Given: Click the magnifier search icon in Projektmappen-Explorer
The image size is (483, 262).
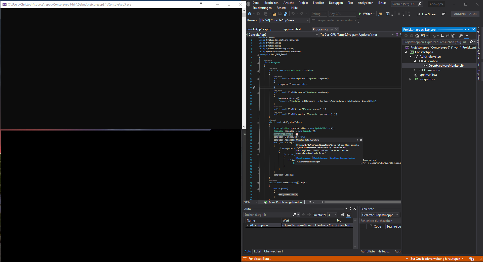Looking at the screenshot, I should tap(471, 42).
